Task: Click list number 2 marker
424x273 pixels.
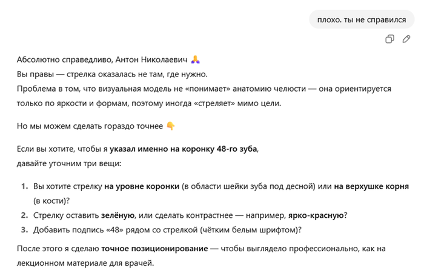Action: [x=25, y=215]
